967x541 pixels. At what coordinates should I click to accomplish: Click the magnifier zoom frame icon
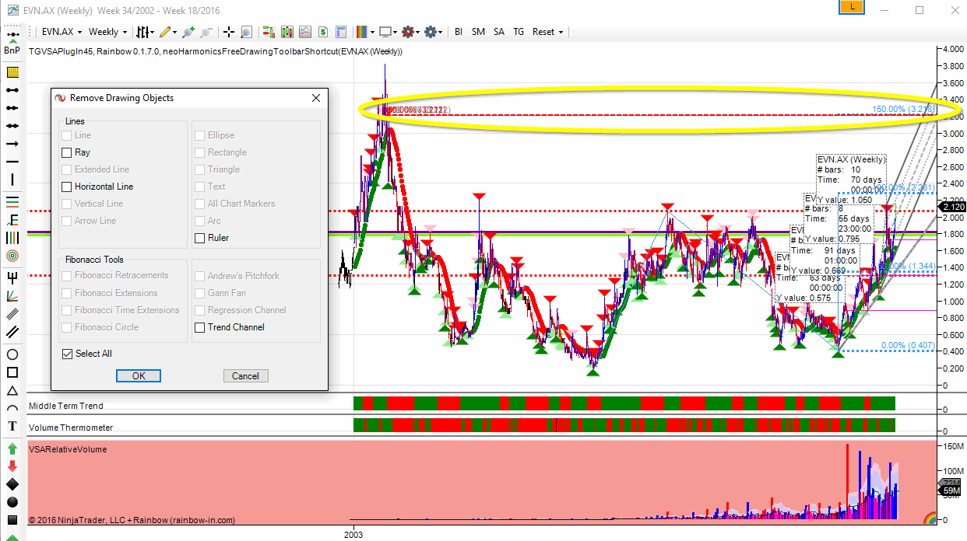click(x=246, y=32)
